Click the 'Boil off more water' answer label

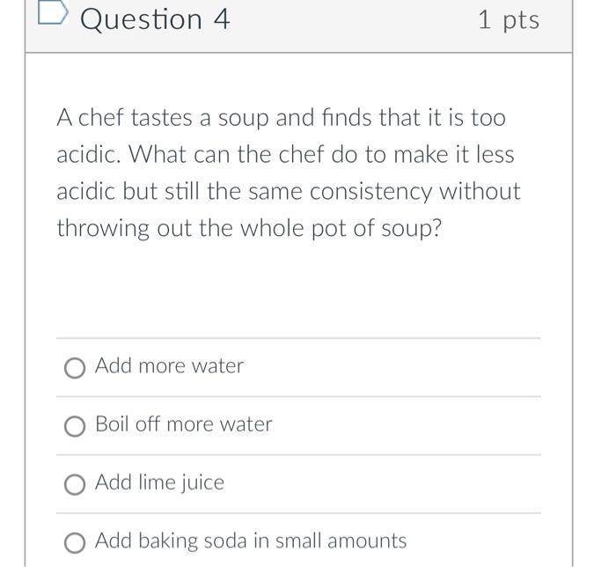tap(183, 424)
